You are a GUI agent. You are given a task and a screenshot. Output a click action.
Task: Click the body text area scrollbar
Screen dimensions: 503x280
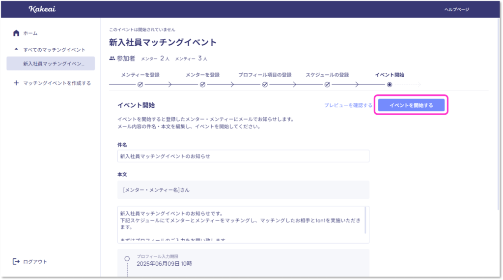[x=365, y=220]
